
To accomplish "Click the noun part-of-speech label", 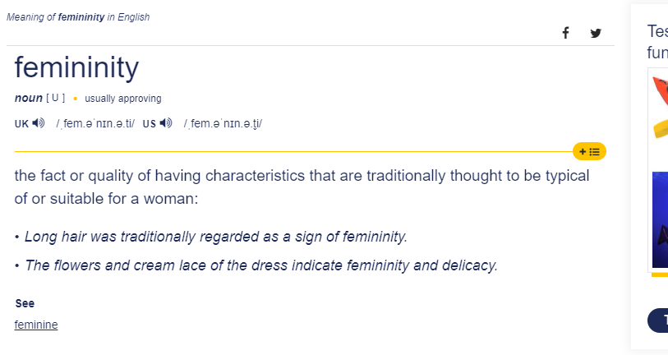I will (x=29, y=98).
